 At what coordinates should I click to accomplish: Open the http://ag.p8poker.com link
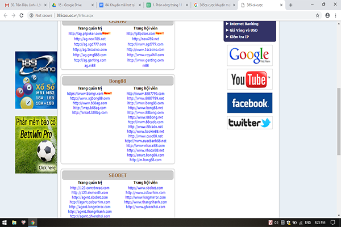(85, 33)
